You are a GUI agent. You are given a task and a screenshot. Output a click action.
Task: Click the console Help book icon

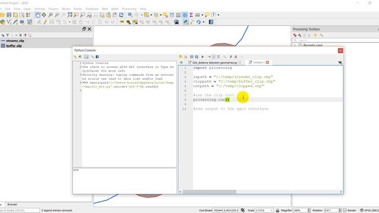(97, 57)
